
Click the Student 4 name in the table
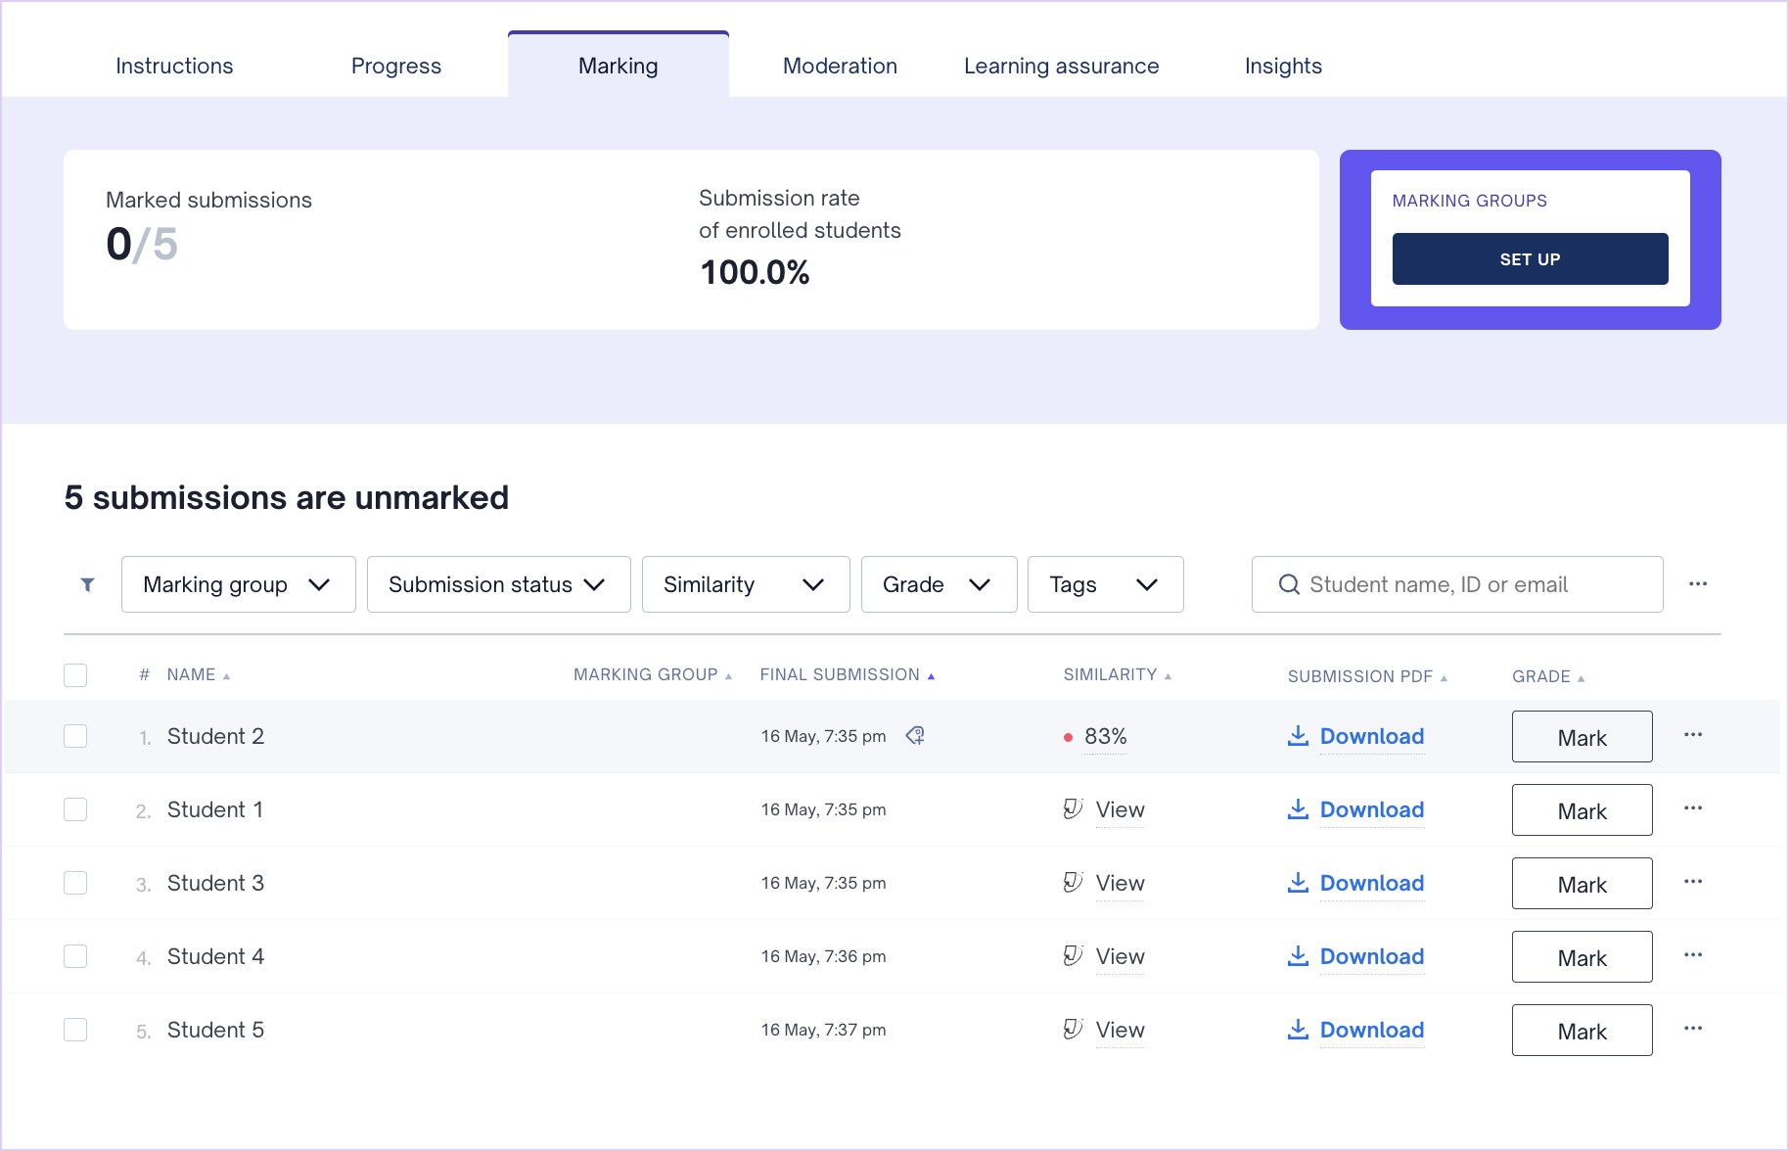click(215, 956)
